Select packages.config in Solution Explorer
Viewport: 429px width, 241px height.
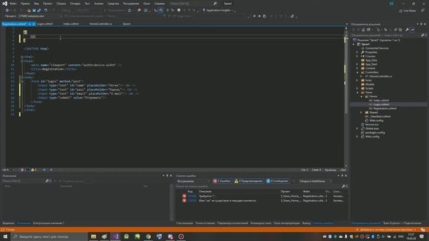(x=375, y=133)
